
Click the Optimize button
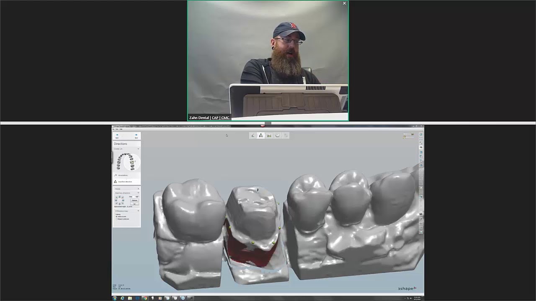pos(134,200)
